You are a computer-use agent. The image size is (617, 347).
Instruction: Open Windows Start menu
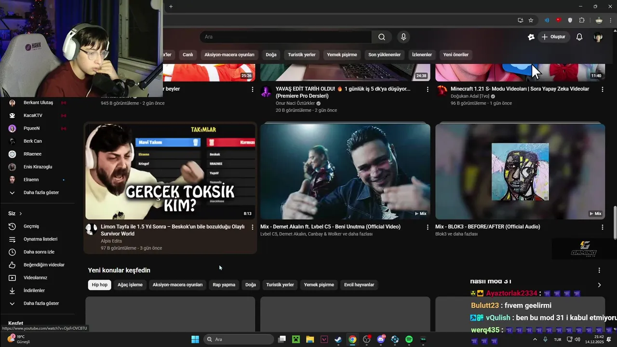[x=195, y=339]
